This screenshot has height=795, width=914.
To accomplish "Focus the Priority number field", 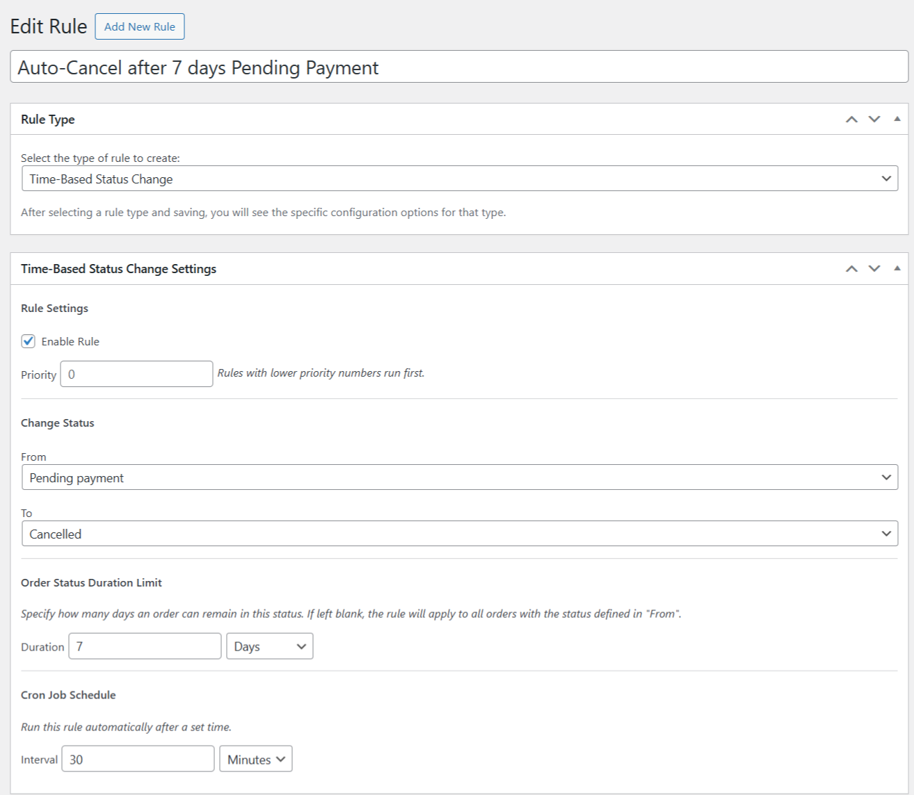I will [x=136, y=374].
